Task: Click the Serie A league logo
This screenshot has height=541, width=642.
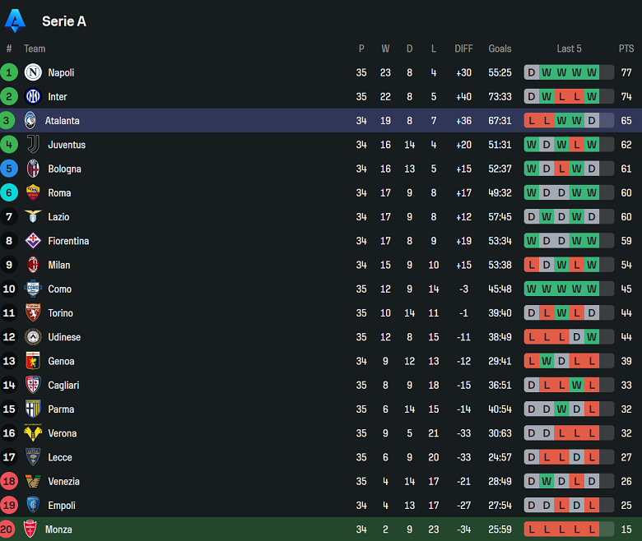Action: pos(15,21)
